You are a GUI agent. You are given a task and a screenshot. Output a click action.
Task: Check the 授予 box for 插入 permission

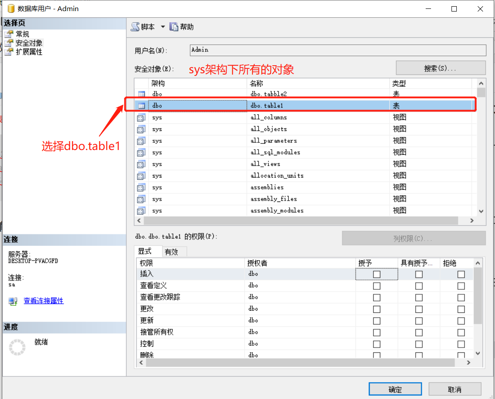click(x=376, y=274)
